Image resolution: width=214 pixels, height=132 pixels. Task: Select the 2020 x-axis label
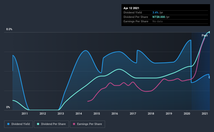[x=187, y=114]
